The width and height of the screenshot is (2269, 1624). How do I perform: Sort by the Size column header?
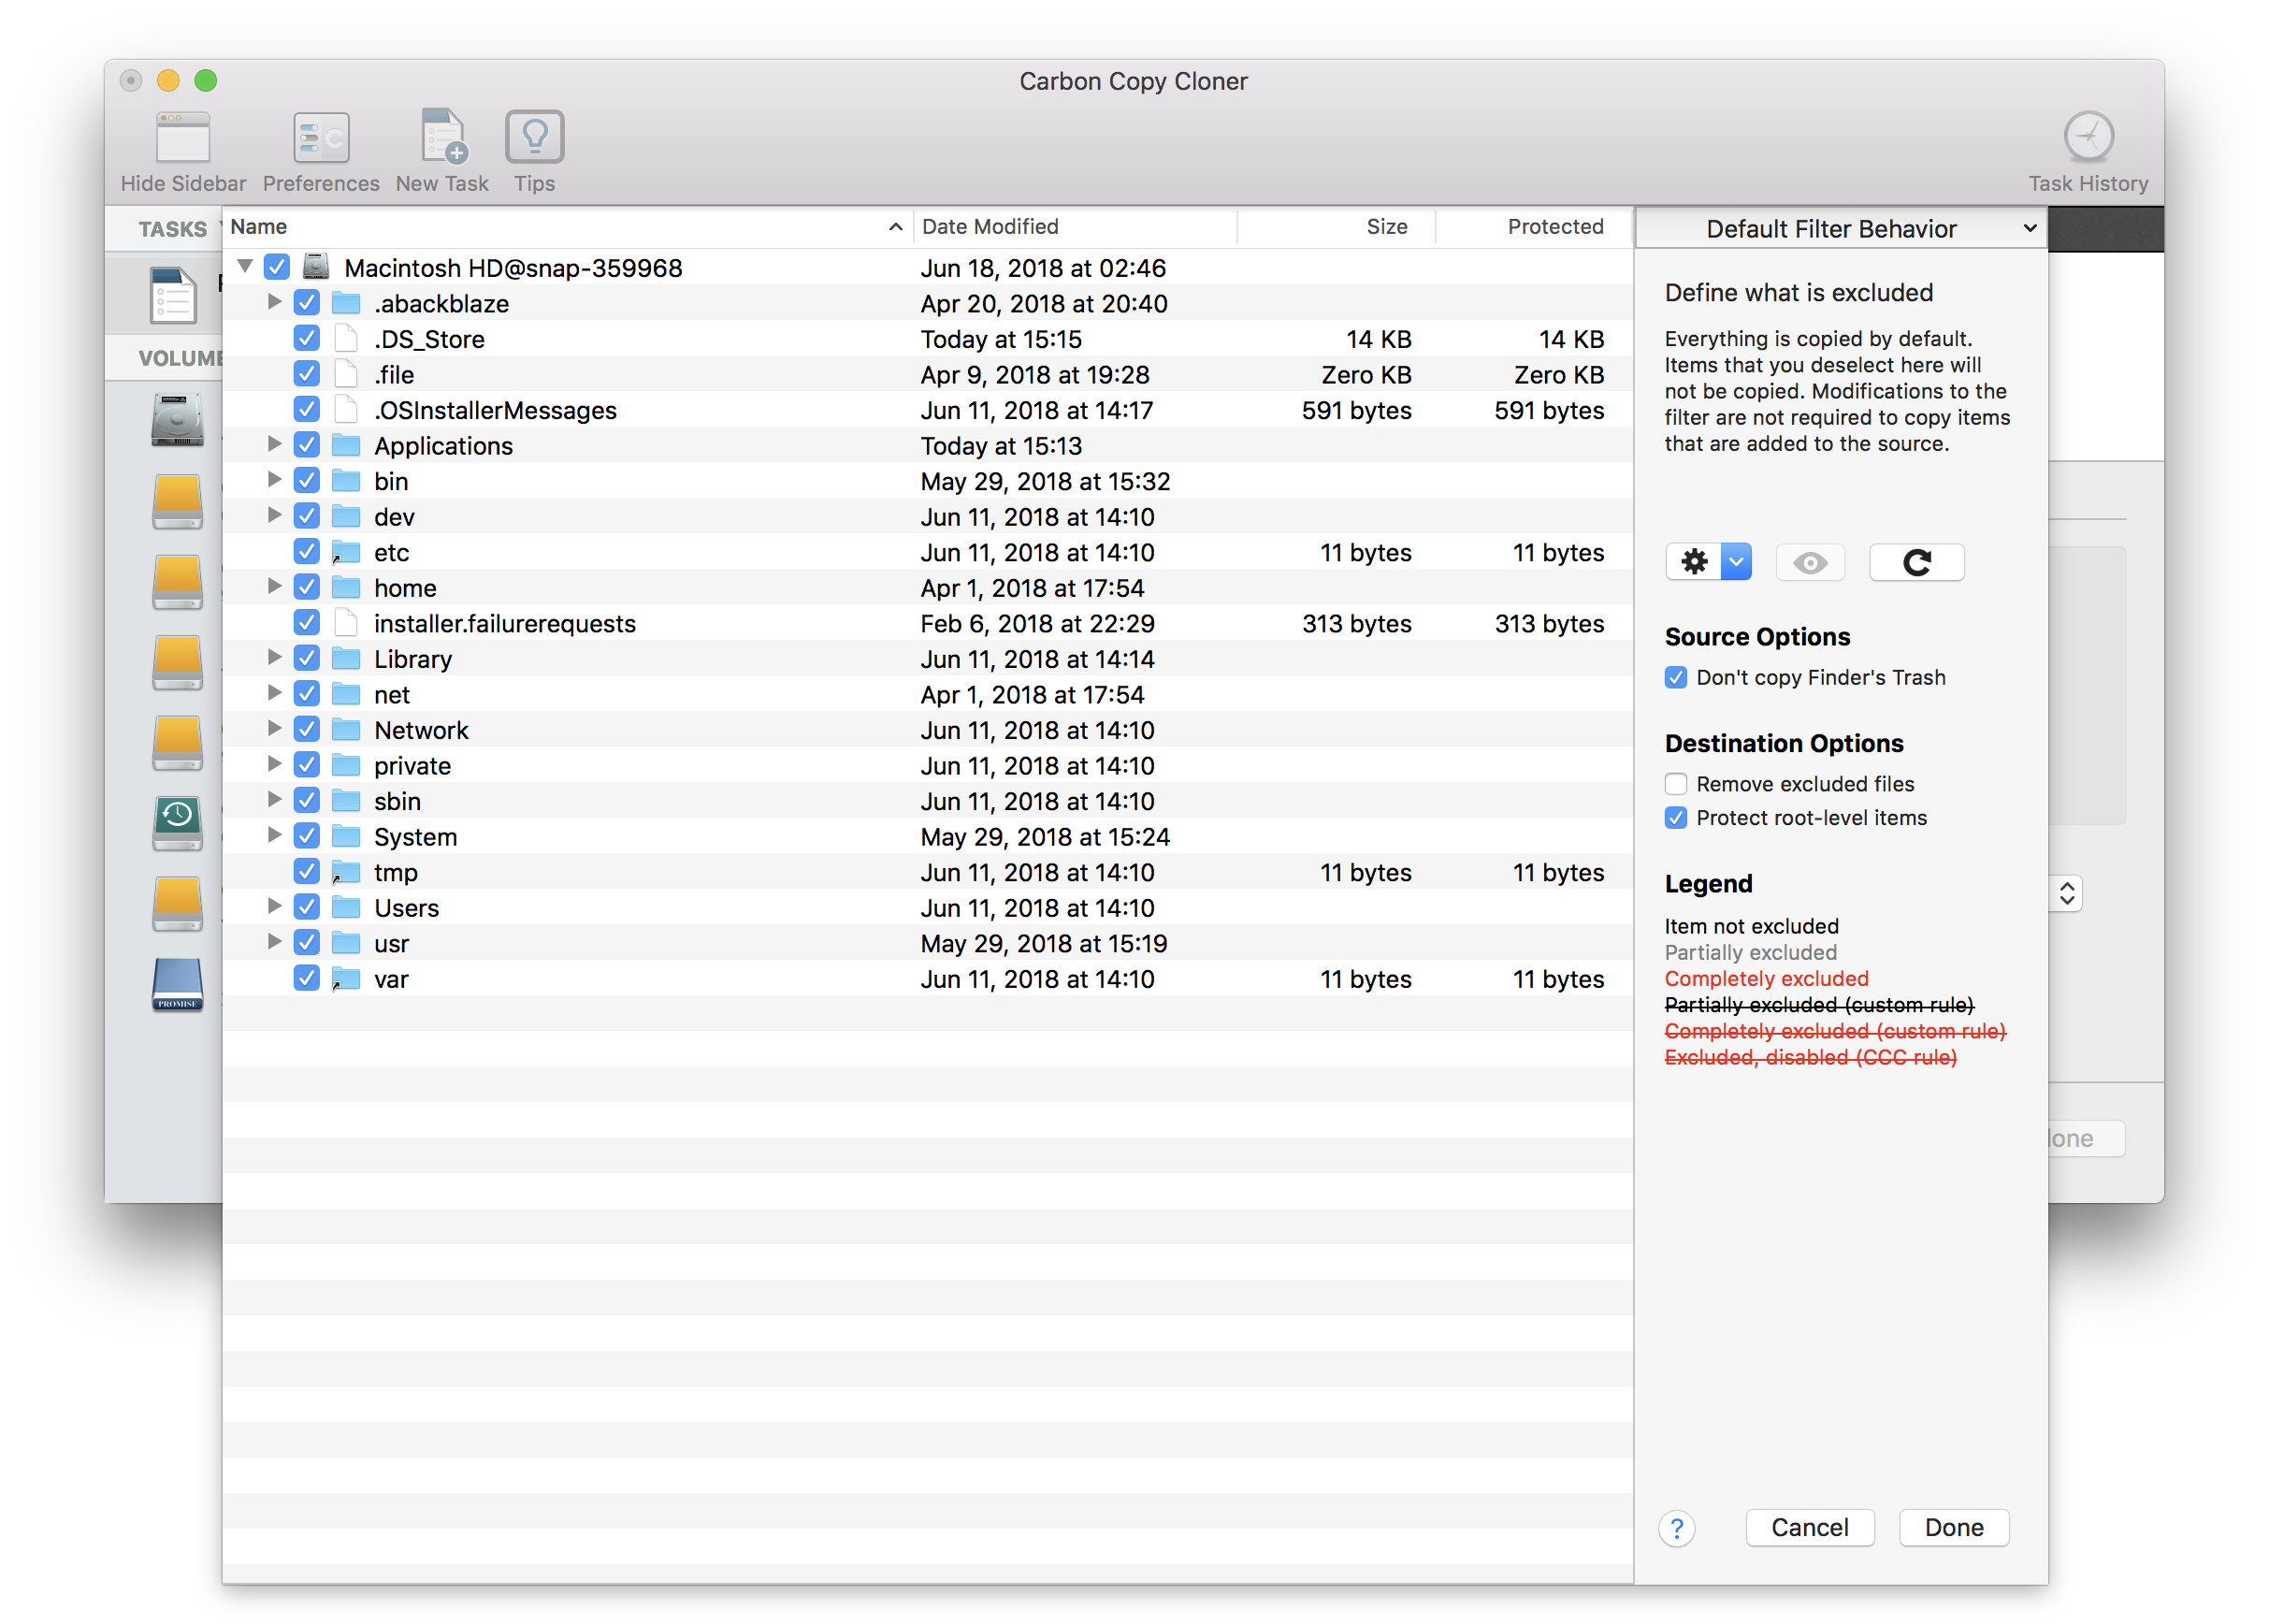coord(1385,227)
